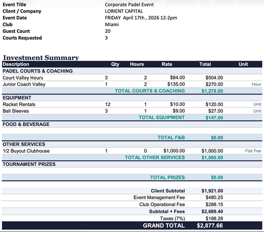
Task: Click the Racket Rentals quantity 12
Action: tap(108, 104)
